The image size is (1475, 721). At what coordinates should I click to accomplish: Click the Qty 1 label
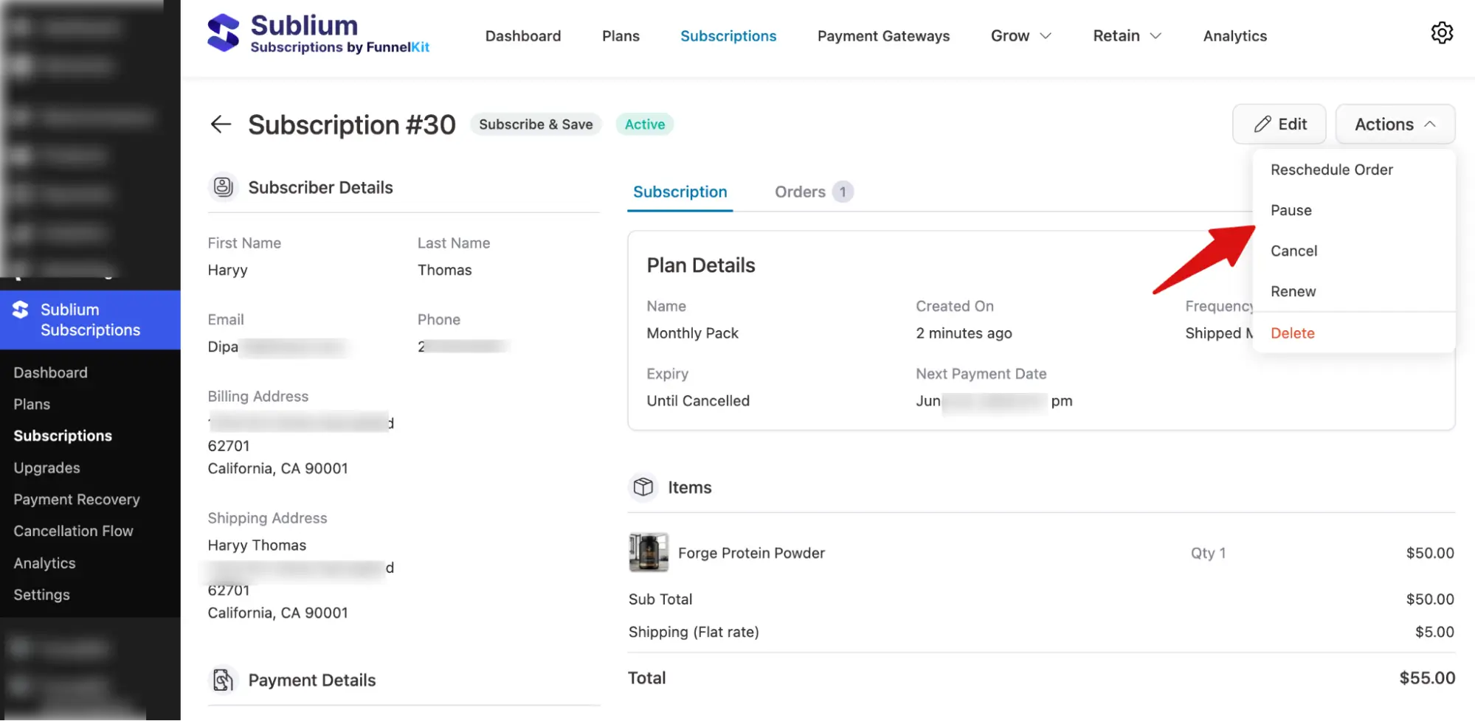tap(1208, 553)
